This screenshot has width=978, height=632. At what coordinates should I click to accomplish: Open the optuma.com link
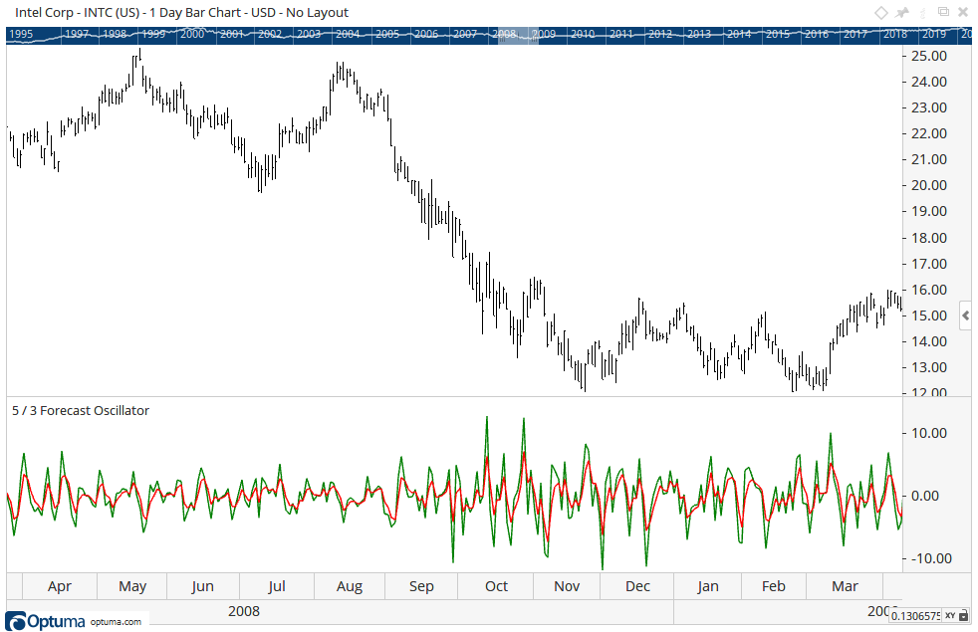tap(116, 621)
